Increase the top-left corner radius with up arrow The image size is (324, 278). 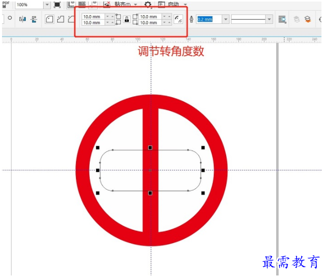click(113, 17)
